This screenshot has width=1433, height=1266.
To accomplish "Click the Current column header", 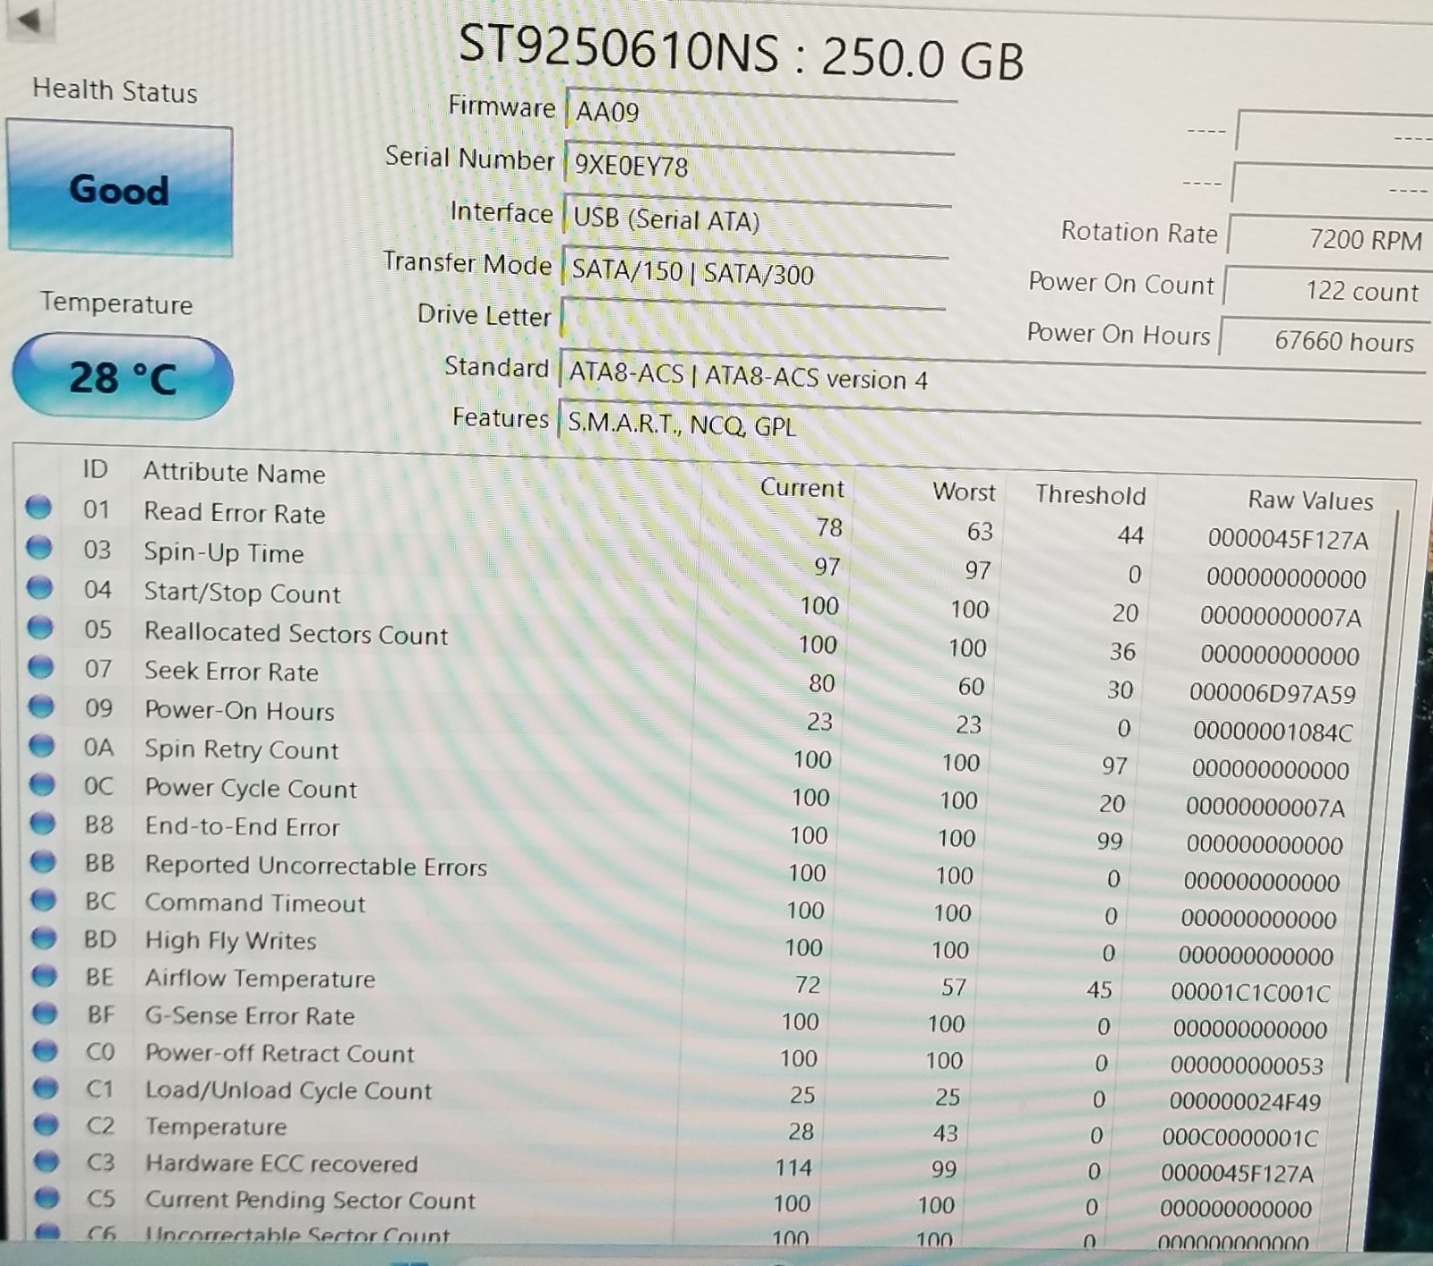I will click(x=802, y=488).
